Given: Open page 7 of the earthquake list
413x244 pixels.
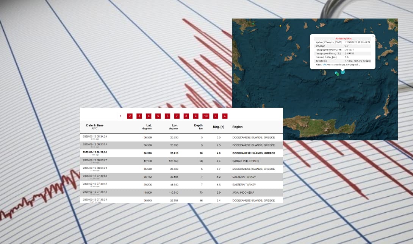Looking at the screenshot, I should click(x=177, y=116).
